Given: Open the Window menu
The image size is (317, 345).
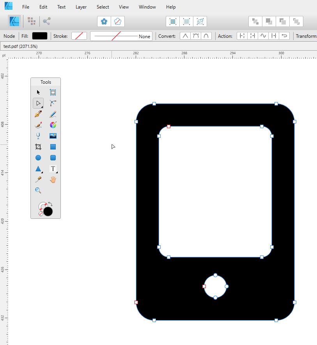Looking at the screenshot, I should 147,7.
